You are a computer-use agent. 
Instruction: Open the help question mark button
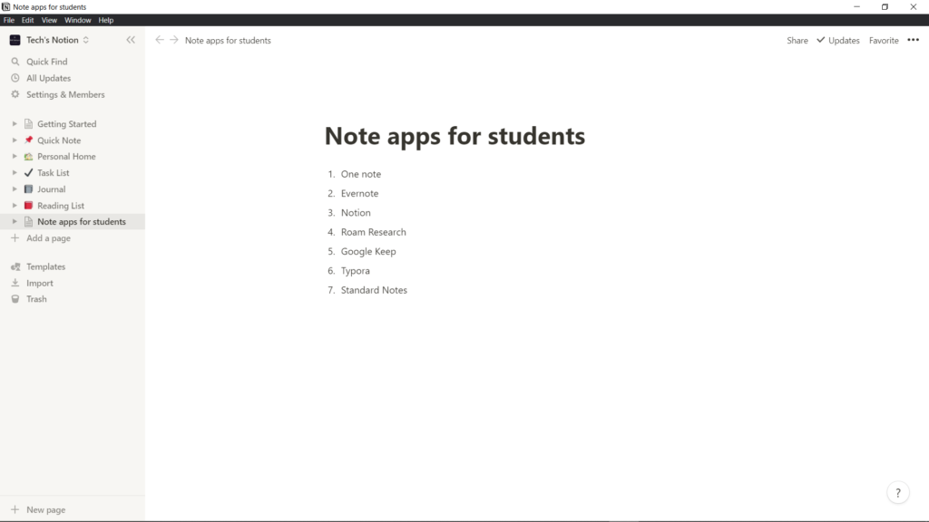(898, 492)
